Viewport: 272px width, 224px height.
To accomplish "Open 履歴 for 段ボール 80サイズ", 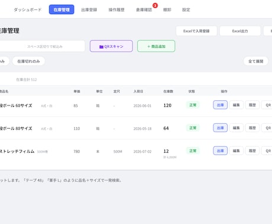I will (x=252, y=128).
